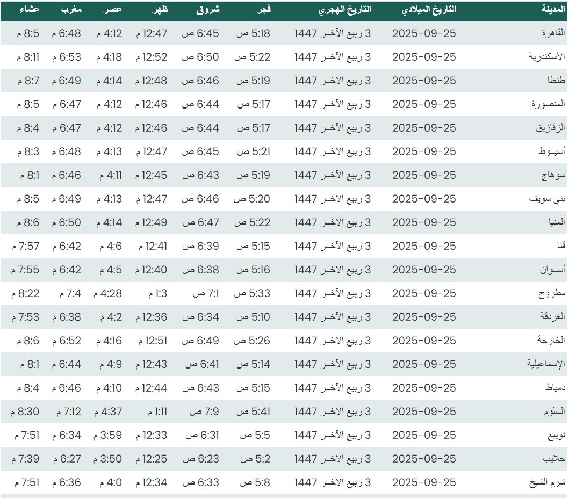Click Fajr time 5:33 ص in مطروح row

(253, 293)
